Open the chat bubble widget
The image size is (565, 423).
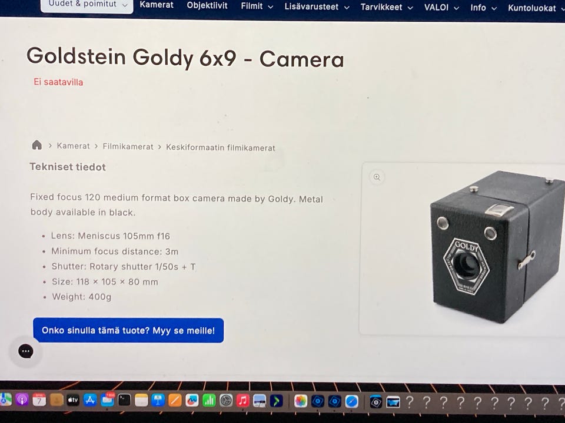[x=26, y=351]
